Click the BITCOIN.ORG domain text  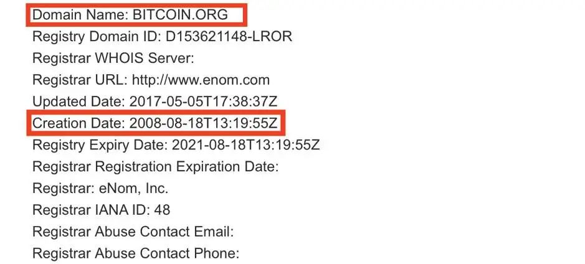point(180,14)
